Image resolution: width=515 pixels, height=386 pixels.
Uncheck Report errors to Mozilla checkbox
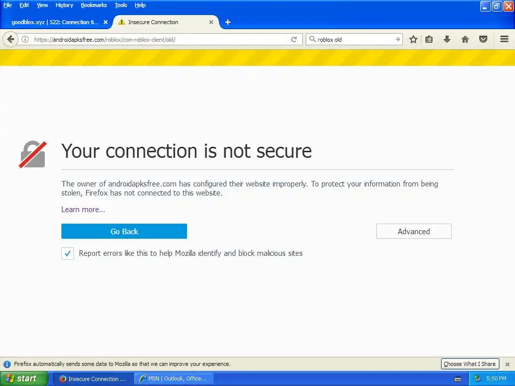click(67, 253)
